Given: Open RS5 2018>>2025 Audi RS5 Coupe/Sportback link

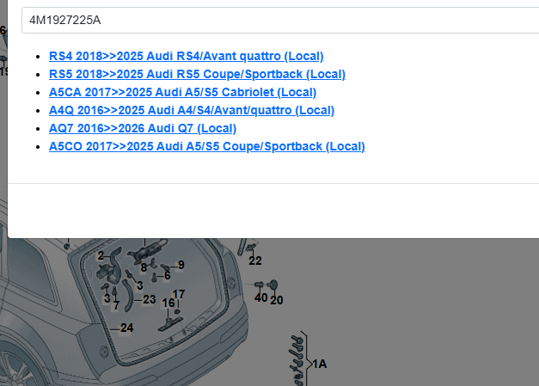Looking at the screenshot, I should pos(197,74).
